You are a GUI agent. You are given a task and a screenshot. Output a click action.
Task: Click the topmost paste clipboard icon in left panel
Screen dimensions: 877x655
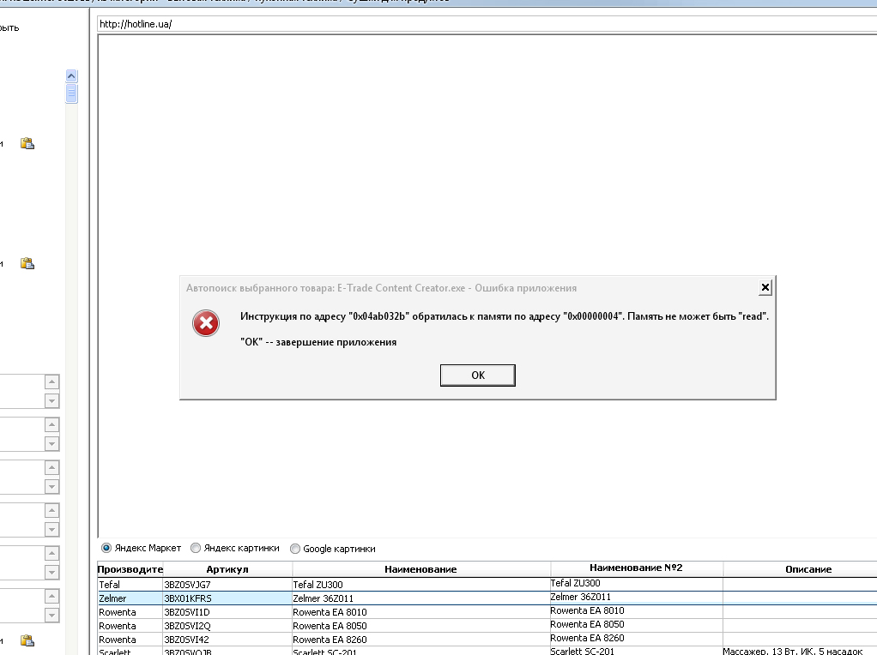tap(27, 144)
